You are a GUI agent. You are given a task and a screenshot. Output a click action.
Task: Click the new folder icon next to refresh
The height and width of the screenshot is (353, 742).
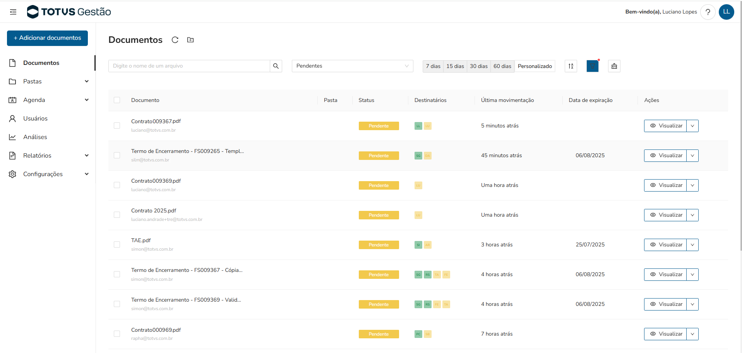(190, 40)
